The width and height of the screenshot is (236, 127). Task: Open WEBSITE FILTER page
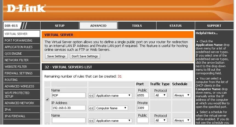coord(22,67)
